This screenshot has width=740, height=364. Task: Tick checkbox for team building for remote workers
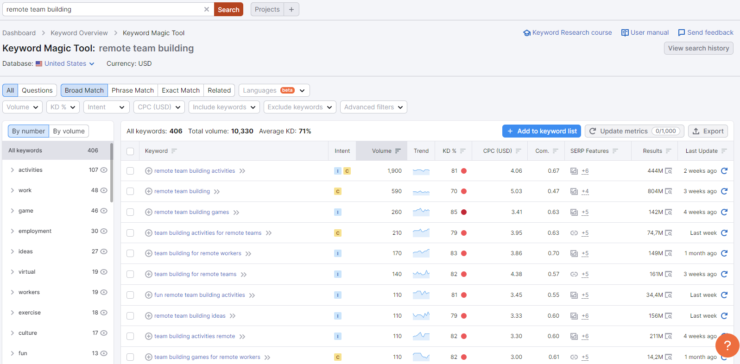pos(130,253)
